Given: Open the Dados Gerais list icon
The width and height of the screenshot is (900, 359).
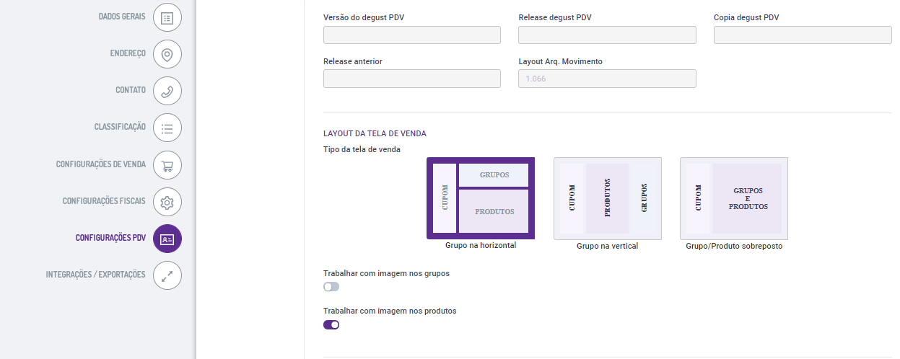Looking at the screenshot, I should pyautogui.click(x=167, y=17).
